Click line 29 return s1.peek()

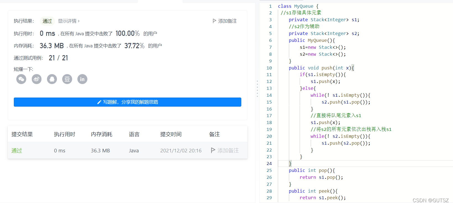[323, 198]
